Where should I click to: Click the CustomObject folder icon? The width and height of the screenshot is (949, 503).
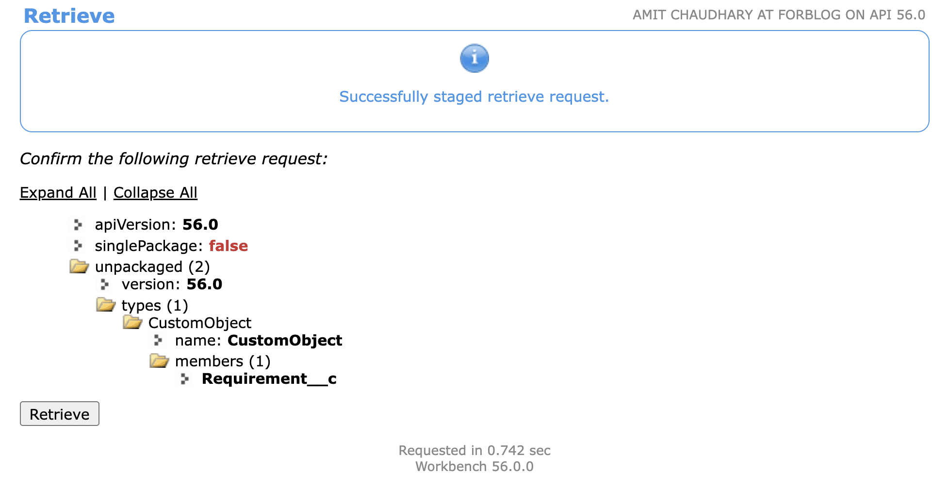(131, 322)
